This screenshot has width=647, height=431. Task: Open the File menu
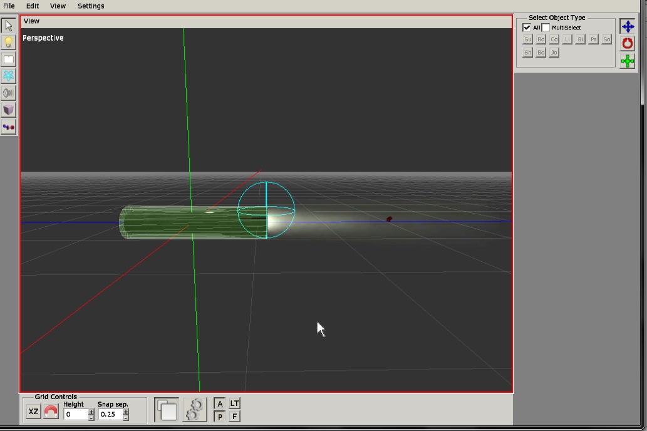(x=9, y=6)
